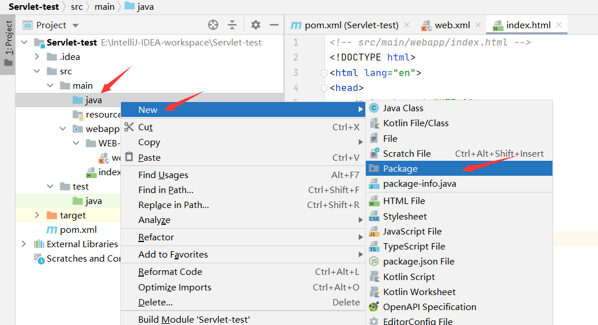Choose File in the New submenu
The width and height of the screenshot is (598, 325).
pos(459,138)
